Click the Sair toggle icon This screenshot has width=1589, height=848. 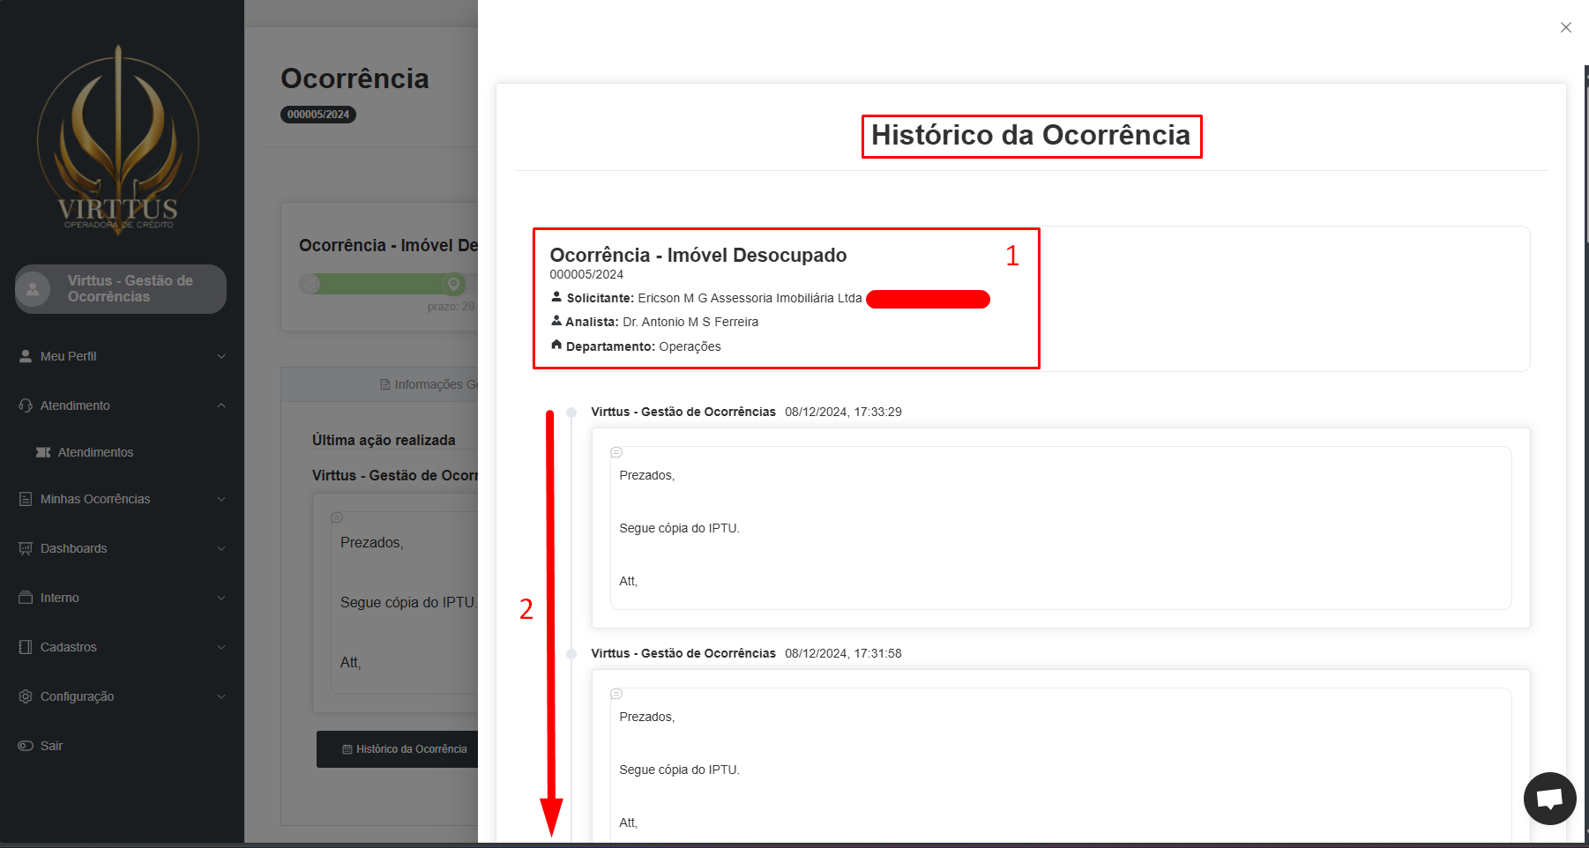click(x=26, y=746)
